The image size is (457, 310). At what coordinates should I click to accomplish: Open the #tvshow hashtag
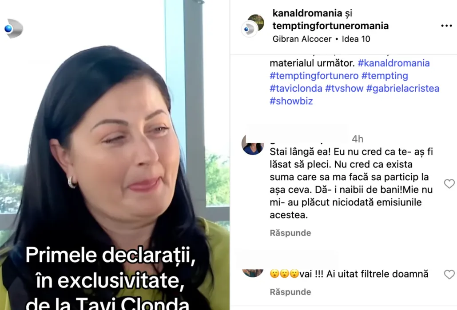[x=344, y=88]
